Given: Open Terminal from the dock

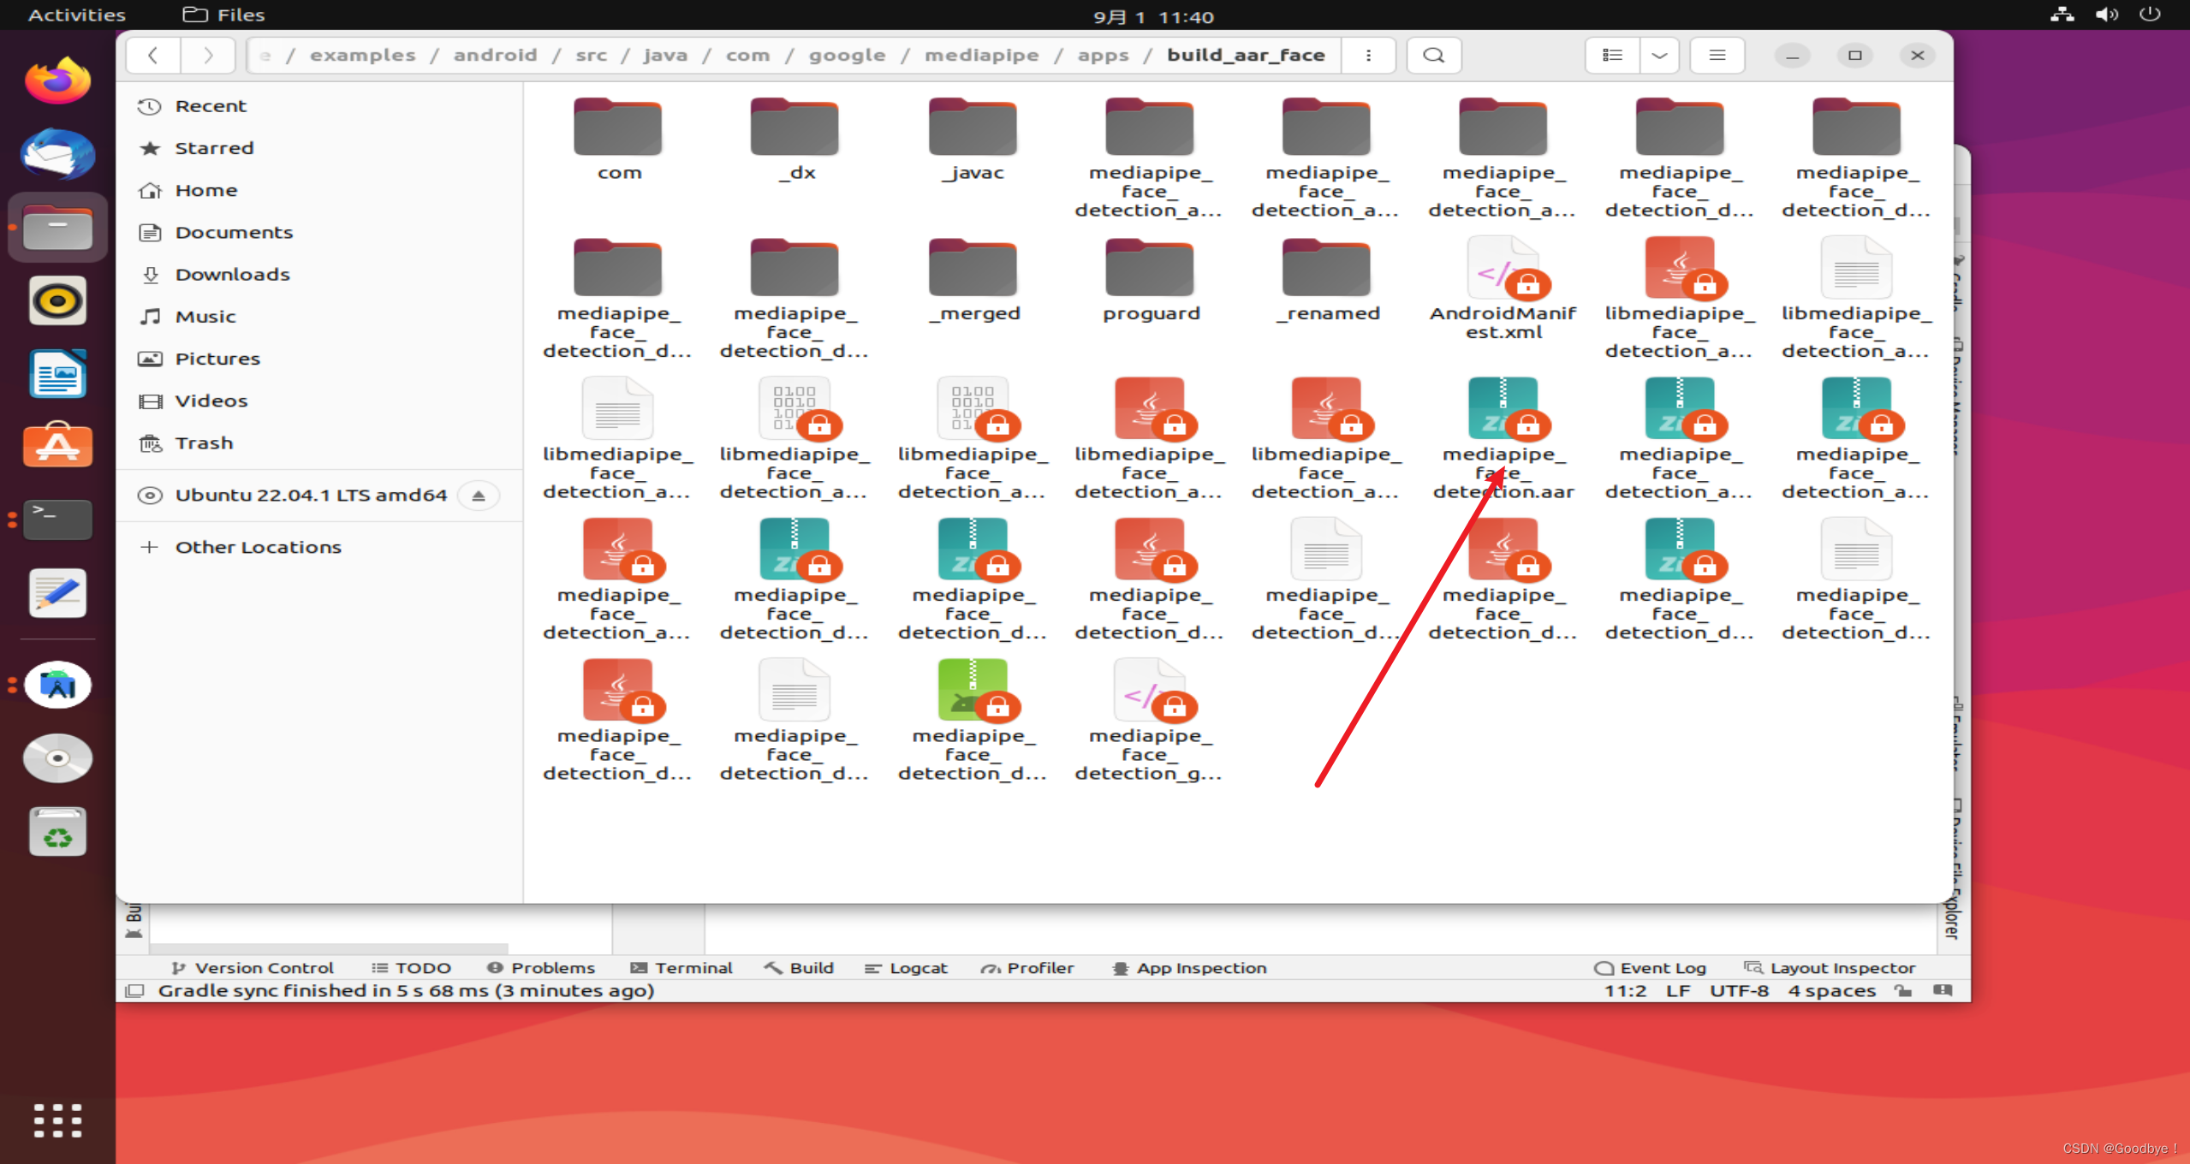Looking at the screenshot, I should click(x=57, y=520).
